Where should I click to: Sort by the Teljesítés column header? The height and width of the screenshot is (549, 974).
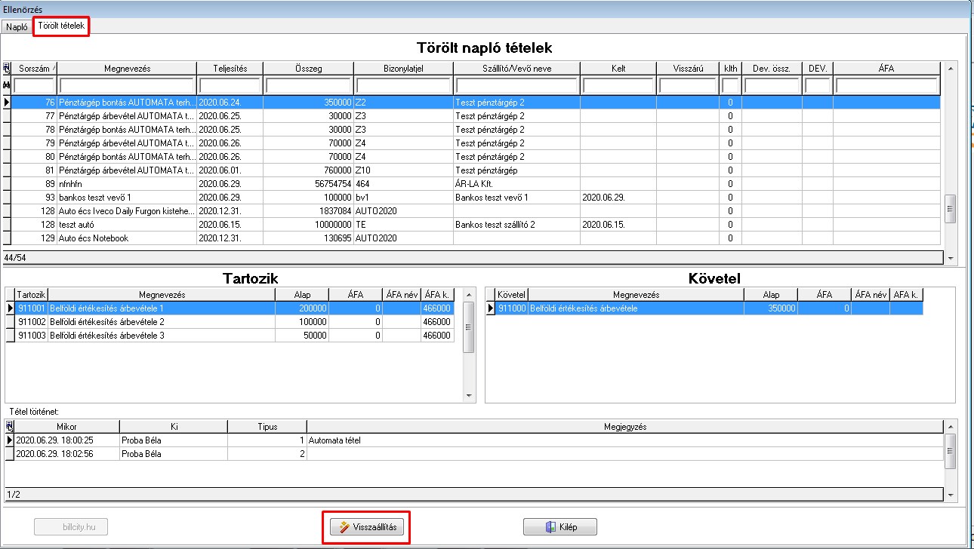coord(230,69)
